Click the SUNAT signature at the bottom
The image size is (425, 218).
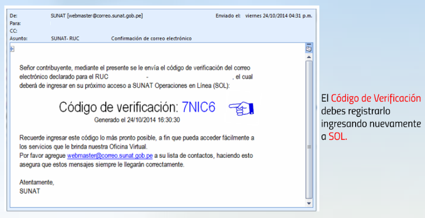(29, 191)
